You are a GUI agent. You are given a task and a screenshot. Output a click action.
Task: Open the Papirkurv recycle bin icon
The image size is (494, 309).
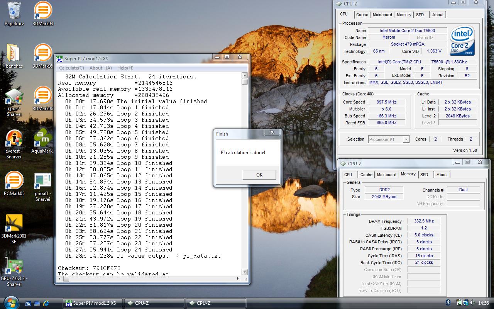14,14
